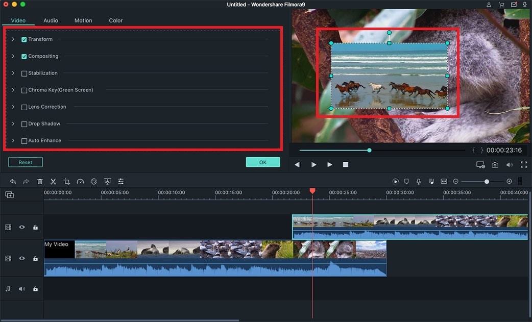Viewport: 532px width, 322px height.
Task: Click the red playhead marker on ruler
Action: 312,191
